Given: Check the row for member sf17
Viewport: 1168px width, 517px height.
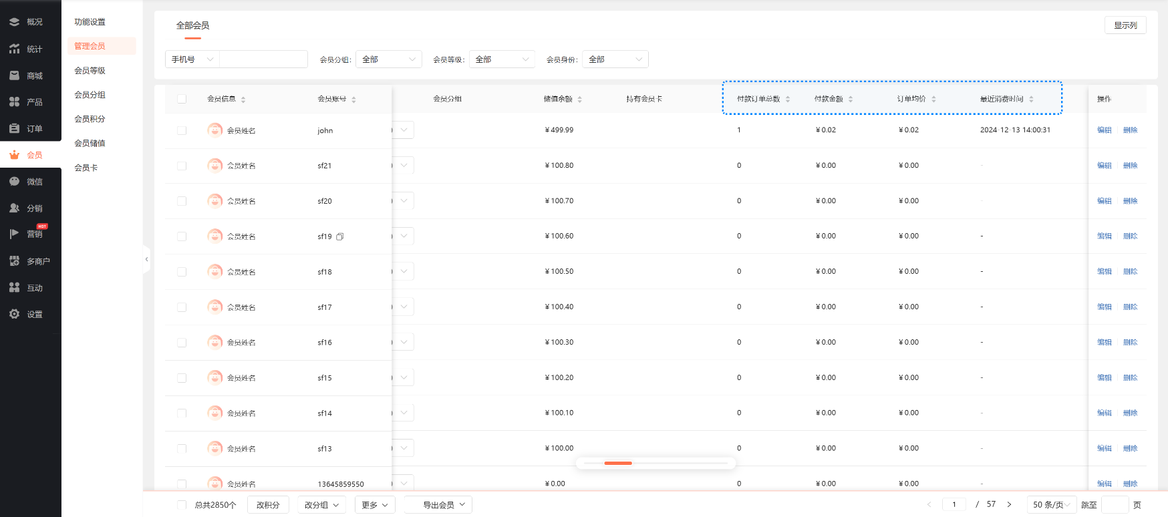Looking at the screenshot, I should tap(182, 307).
